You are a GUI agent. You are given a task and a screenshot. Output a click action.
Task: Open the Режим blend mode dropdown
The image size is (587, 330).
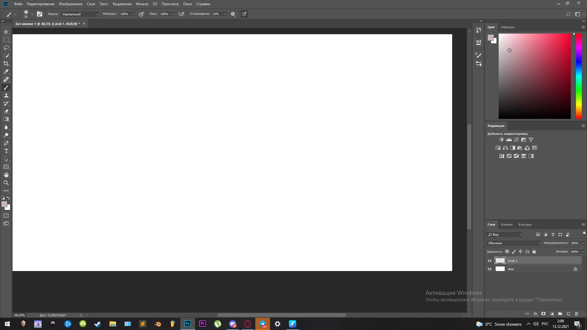click(x=80, y=14)
